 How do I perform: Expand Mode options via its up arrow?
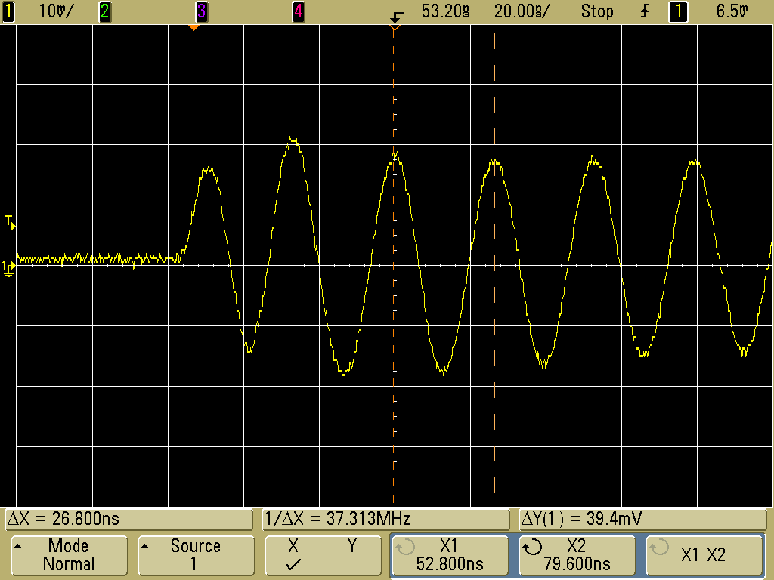(x=18, y=546)
